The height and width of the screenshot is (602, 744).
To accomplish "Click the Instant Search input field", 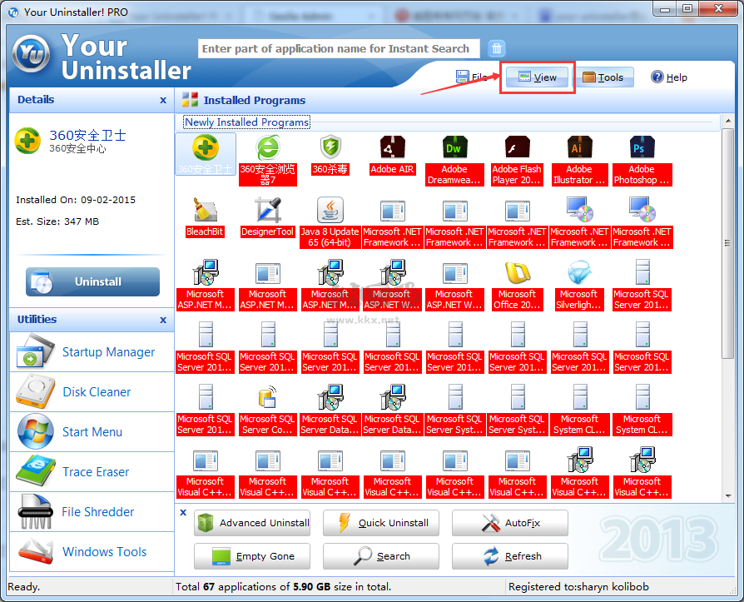I will (338, 48).
